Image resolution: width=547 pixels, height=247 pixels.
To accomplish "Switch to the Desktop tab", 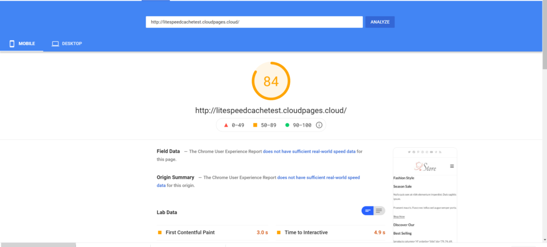I will click(x=67, y=43).
